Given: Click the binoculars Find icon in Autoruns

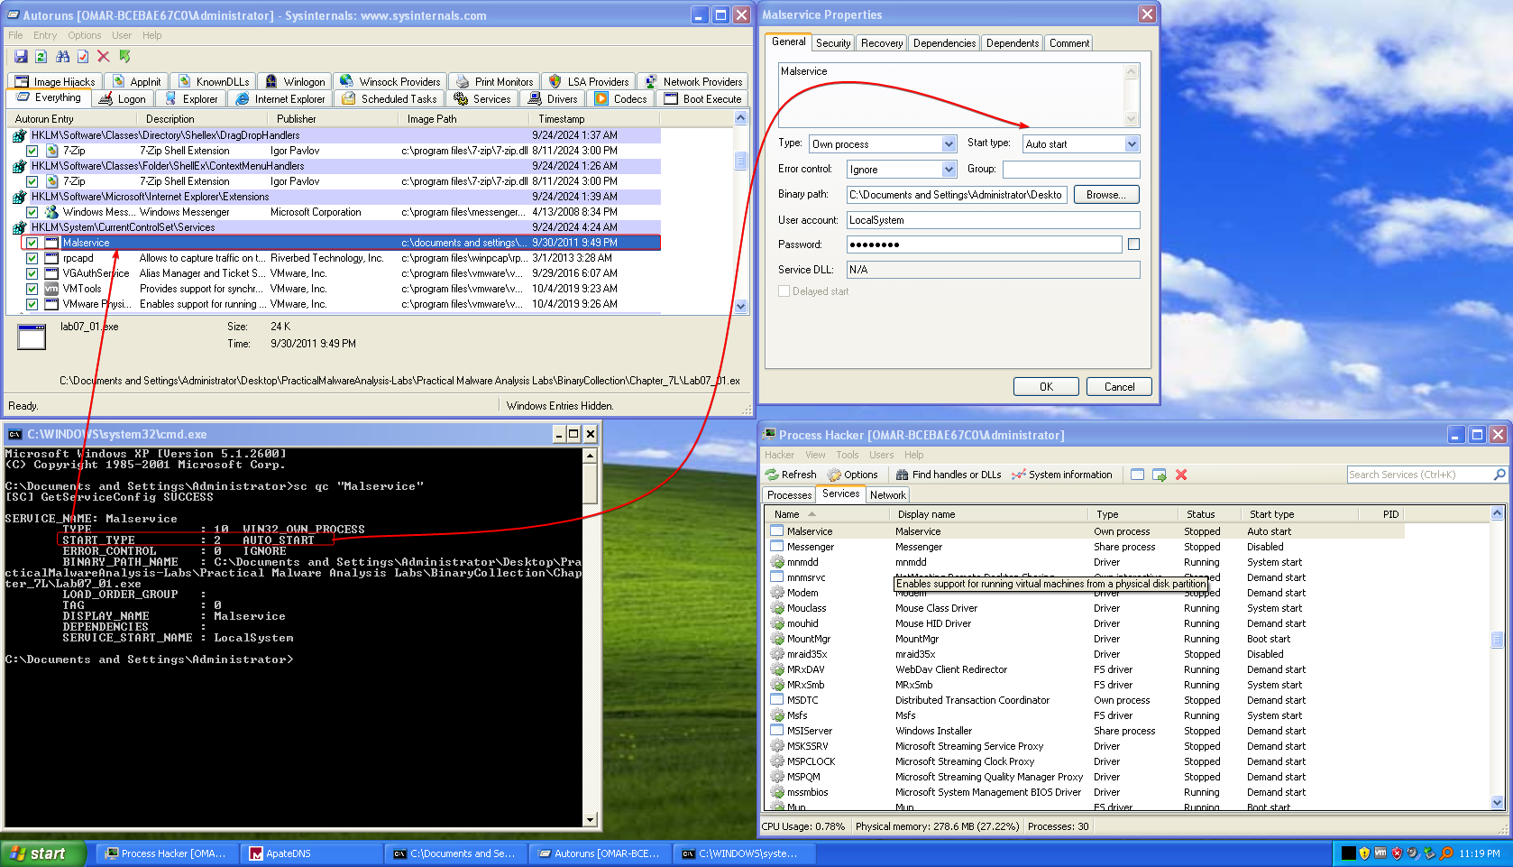Looking at the screenshot, I should (x=62, y=57).
